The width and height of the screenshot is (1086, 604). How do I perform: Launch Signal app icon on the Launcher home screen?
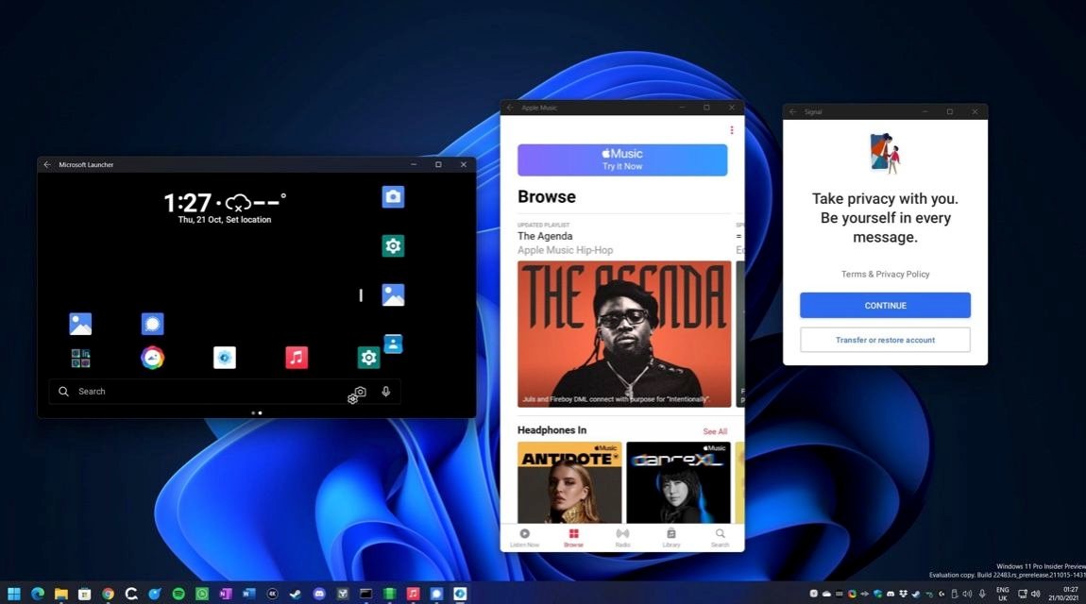click(152, 324)
